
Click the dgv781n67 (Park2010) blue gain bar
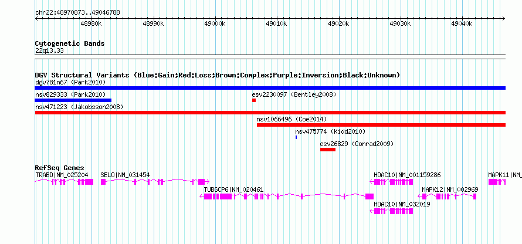point(270,88)
